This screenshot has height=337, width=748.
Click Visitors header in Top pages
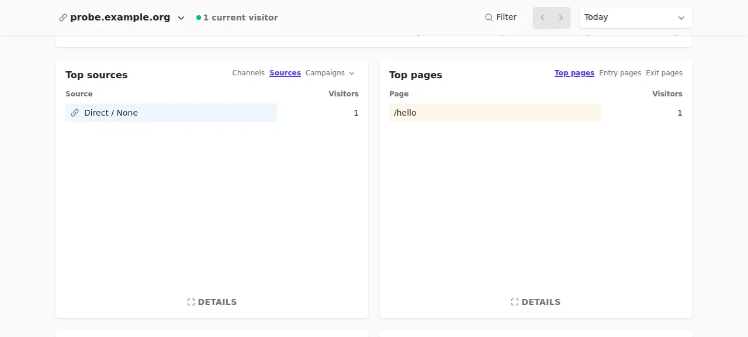(x=667, y=93)
